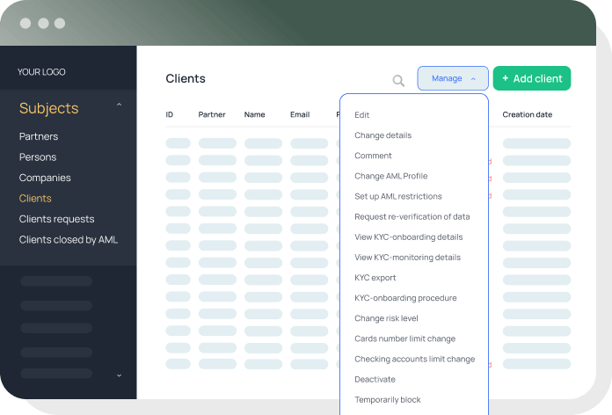
Task: Choose Checking accounts limit change
Action: [414, 359]
